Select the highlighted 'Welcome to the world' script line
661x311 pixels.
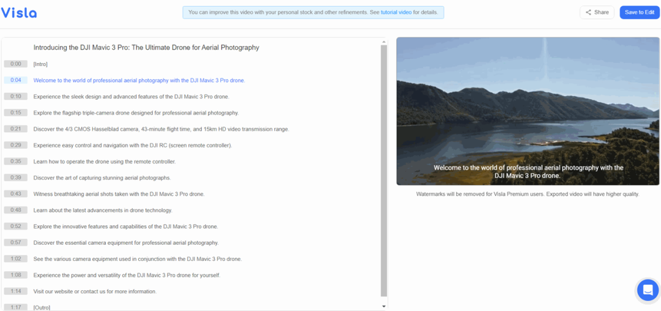[139, 80]
